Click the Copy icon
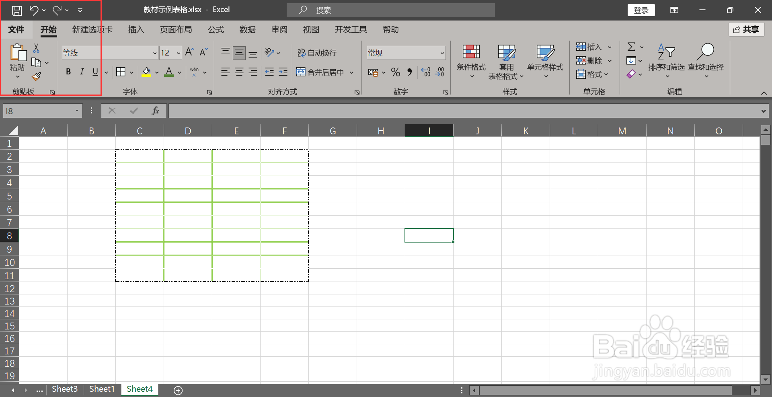This screenshot has height=397, width=772. point(36,63)
